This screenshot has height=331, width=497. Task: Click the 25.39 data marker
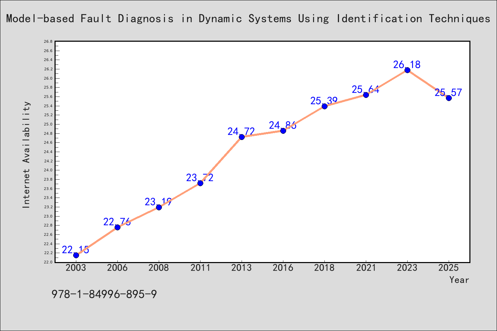pyautogui.click(x=324, y=106)
